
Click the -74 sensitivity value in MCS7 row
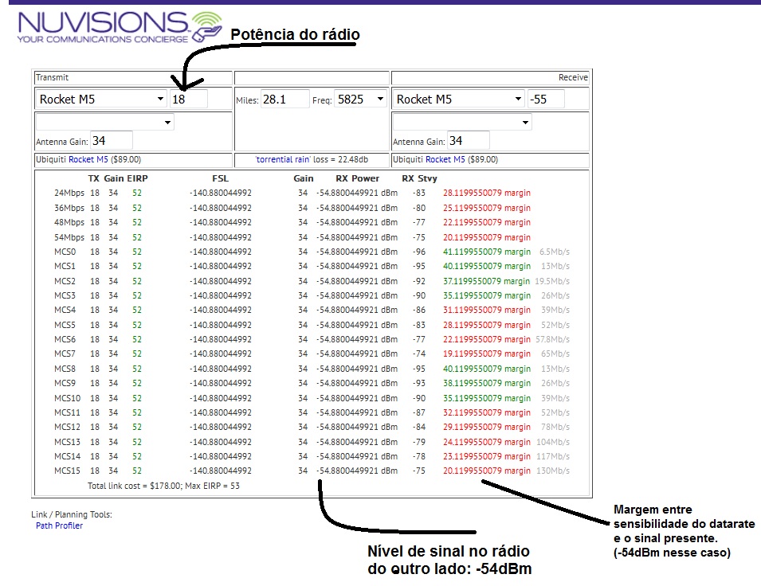point(419,354)
